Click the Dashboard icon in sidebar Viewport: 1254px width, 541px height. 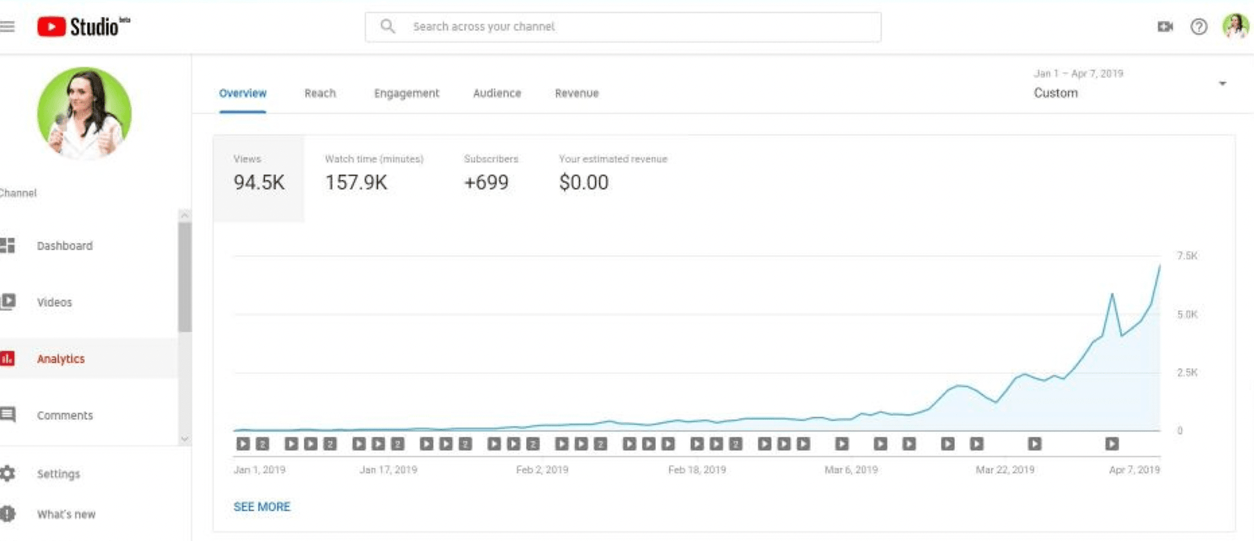(x=8, y=246)
